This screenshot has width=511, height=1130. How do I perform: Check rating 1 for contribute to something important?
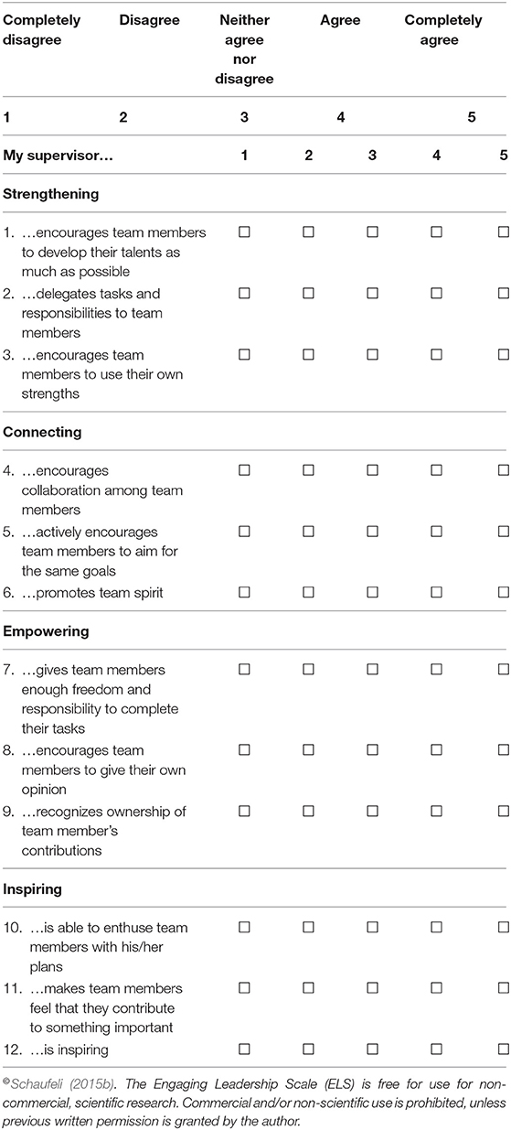(x=244, y=987)
